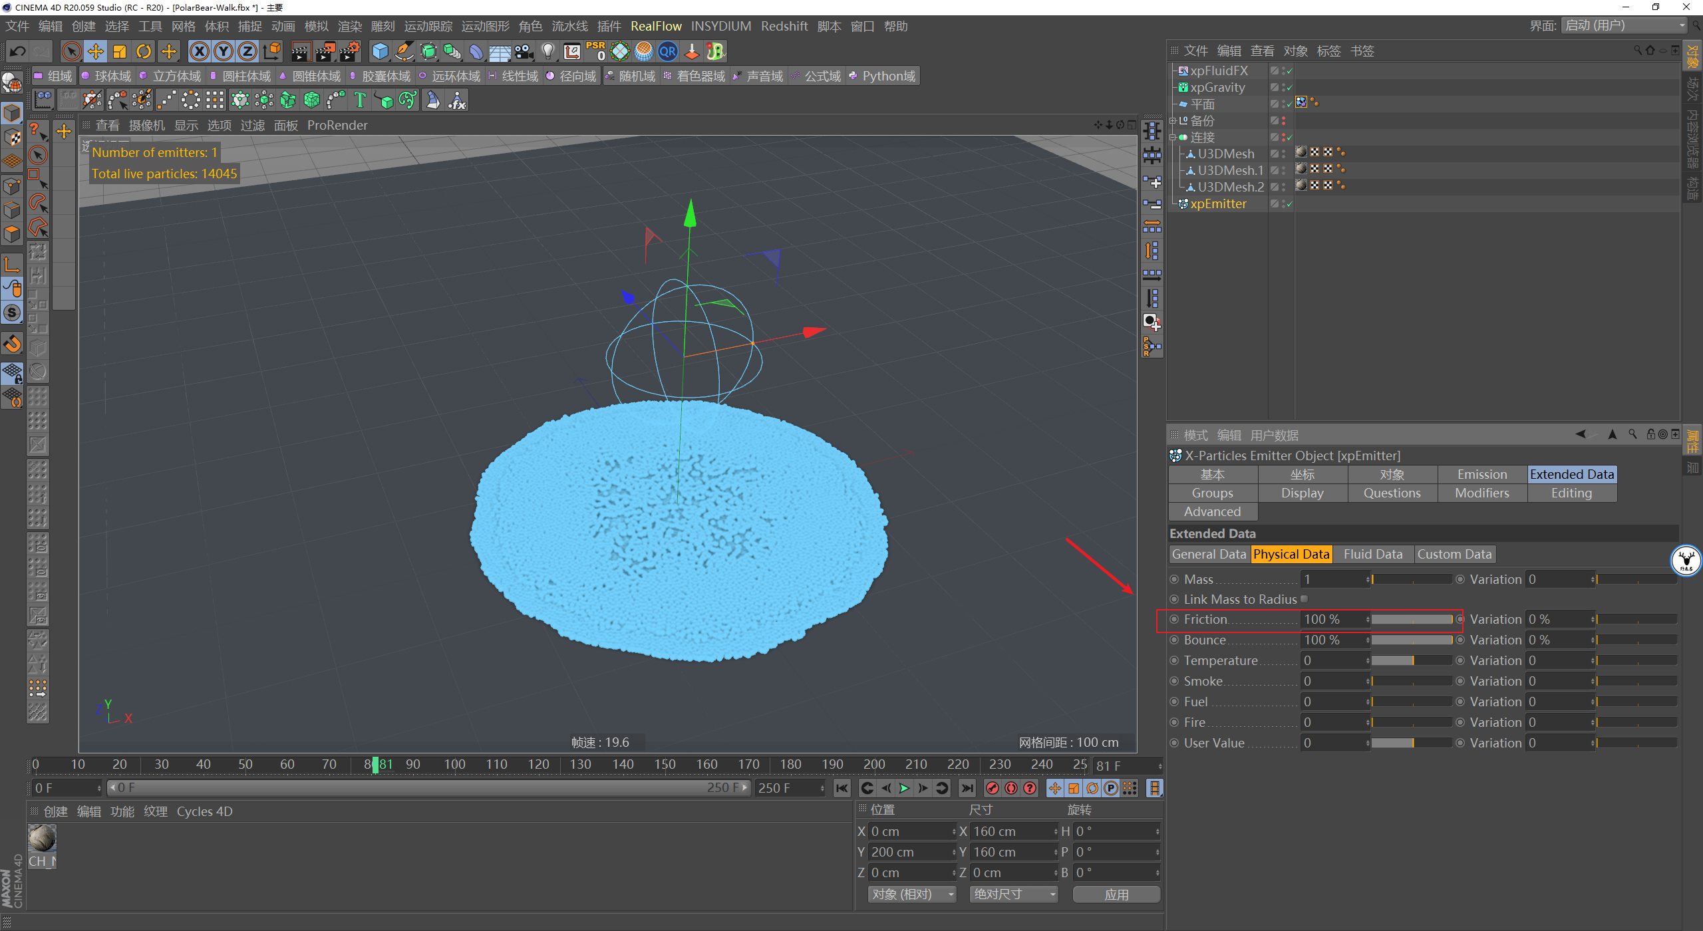This screenshot has width=1703, height=931.
Task: Open the RealFlow menu
Action: click(x=655, y=26)
